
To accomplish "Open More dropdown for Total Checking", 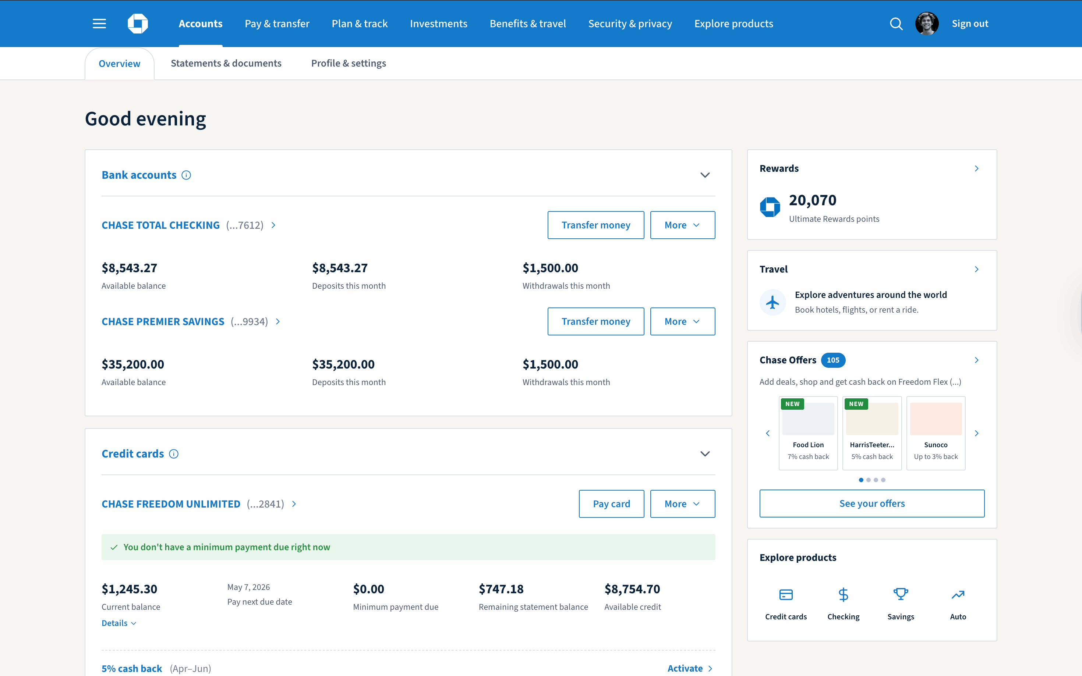I will pyautogui.click(x=683, y=225).
